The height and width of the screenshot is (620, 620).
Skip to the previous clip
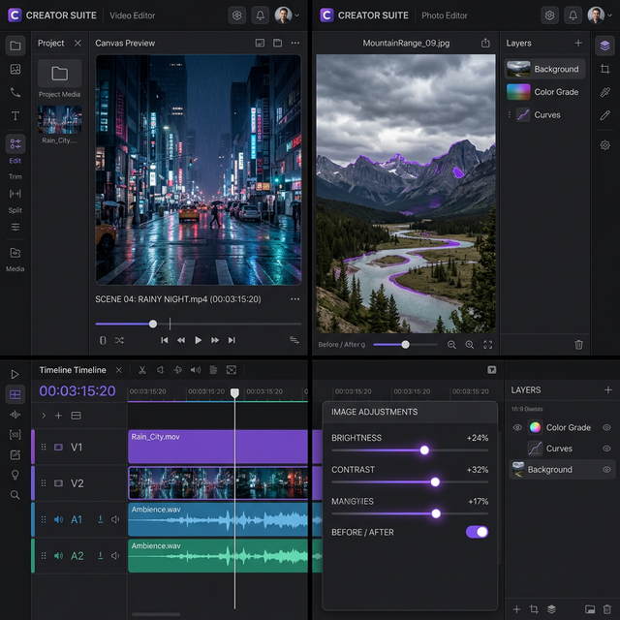164,340
